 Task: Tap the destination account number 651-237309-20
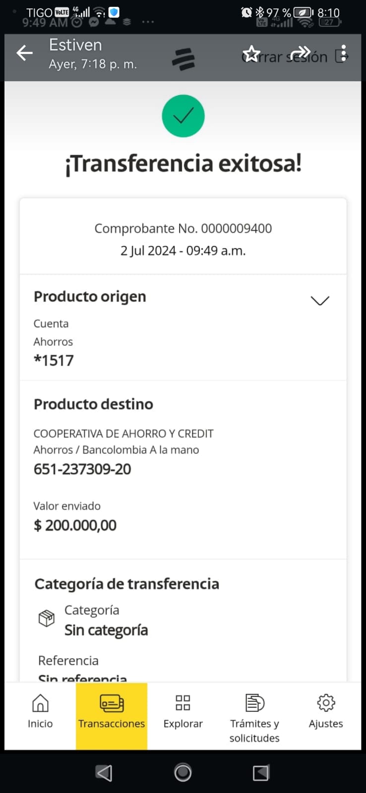82,469
